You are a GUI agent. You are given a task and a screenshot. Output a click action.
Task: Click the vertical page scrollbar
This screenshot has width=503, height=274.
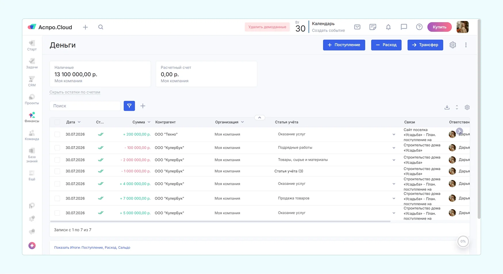point(479,119)
